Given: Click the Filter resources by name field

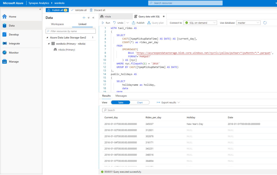Looking at the screenshot, I should 71,31.
